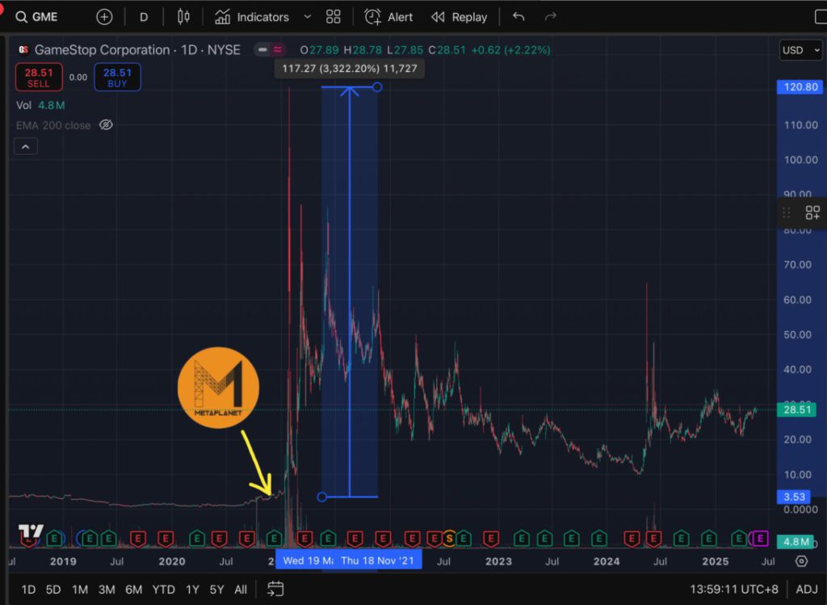The height and width of the screenshot is (605, 827).
Task: Open the go to date calendar icon
Action: pyautogui.click(x=275, y=589)
